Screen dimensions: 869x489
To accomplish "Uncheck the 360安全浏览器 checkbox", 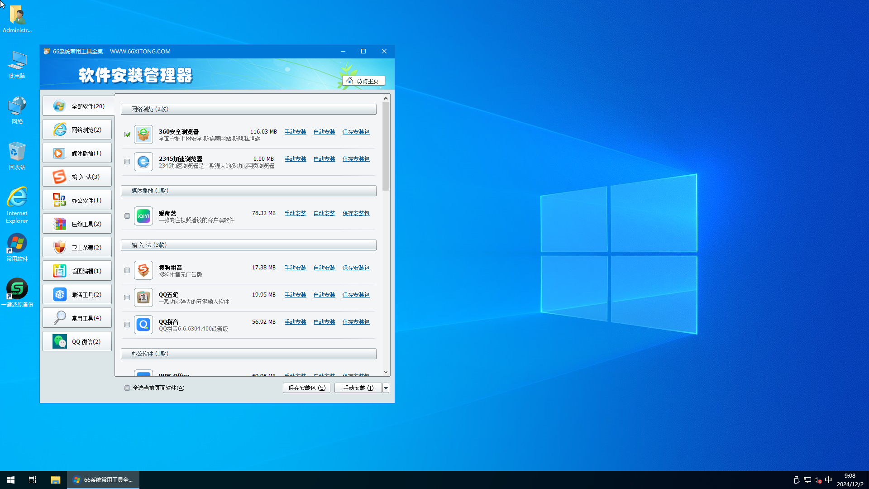I will [127, 134].
